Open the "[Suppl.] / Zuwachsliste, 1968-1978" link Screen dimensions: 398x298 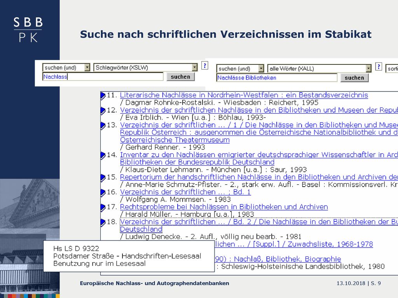pos(294,244)
